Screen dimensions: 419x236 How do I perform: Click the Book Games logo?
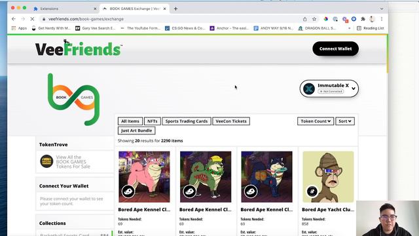point(74,99)
